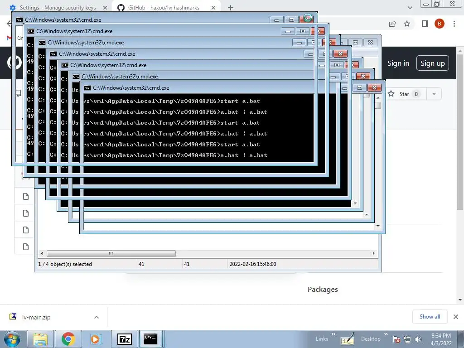The width and height of the screenshot is (464, 348).
Task: Open Gmail bookmark icon in bookmarks bar
Action: tap(9, 38)
